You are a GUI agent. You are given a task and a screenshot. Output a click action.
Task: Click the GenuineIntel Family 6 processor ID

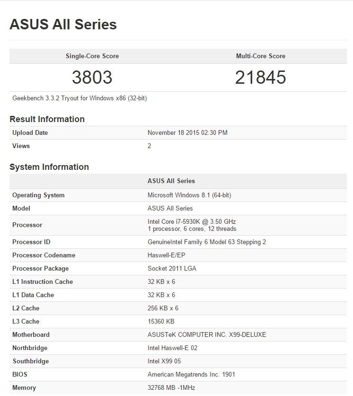point(207,242)
